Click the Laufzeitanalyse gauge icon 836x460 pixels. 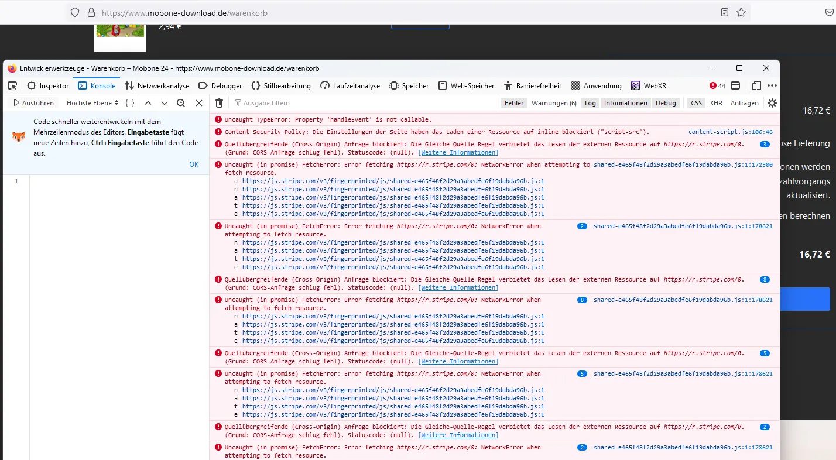click(325, 86)
